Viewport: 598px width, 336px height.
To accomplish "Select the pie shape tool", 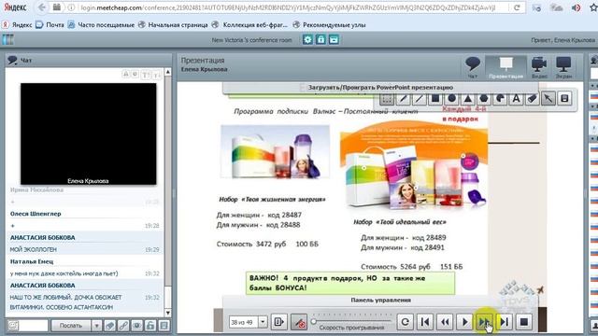I will 500,99.
